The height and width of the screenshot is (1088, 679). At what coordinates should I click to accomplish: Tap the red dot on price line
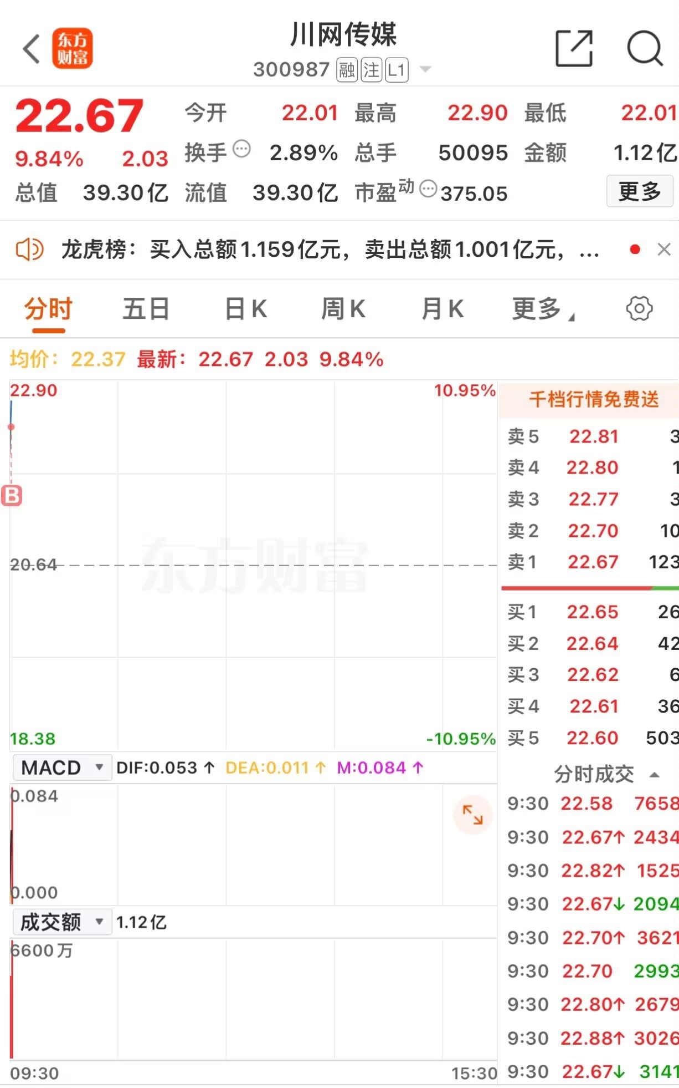(11, 427)
